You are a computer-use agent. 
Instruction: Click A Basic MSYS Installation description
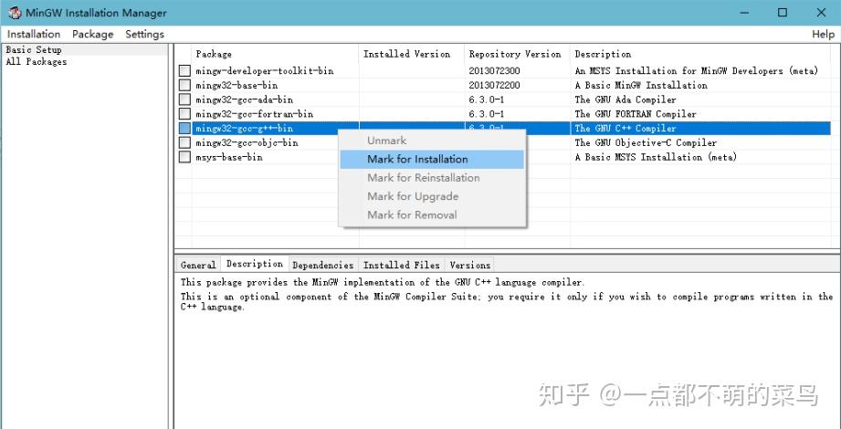656,157
